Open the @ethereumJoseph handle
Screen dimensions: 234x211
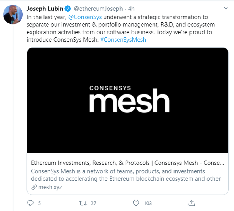98,9
